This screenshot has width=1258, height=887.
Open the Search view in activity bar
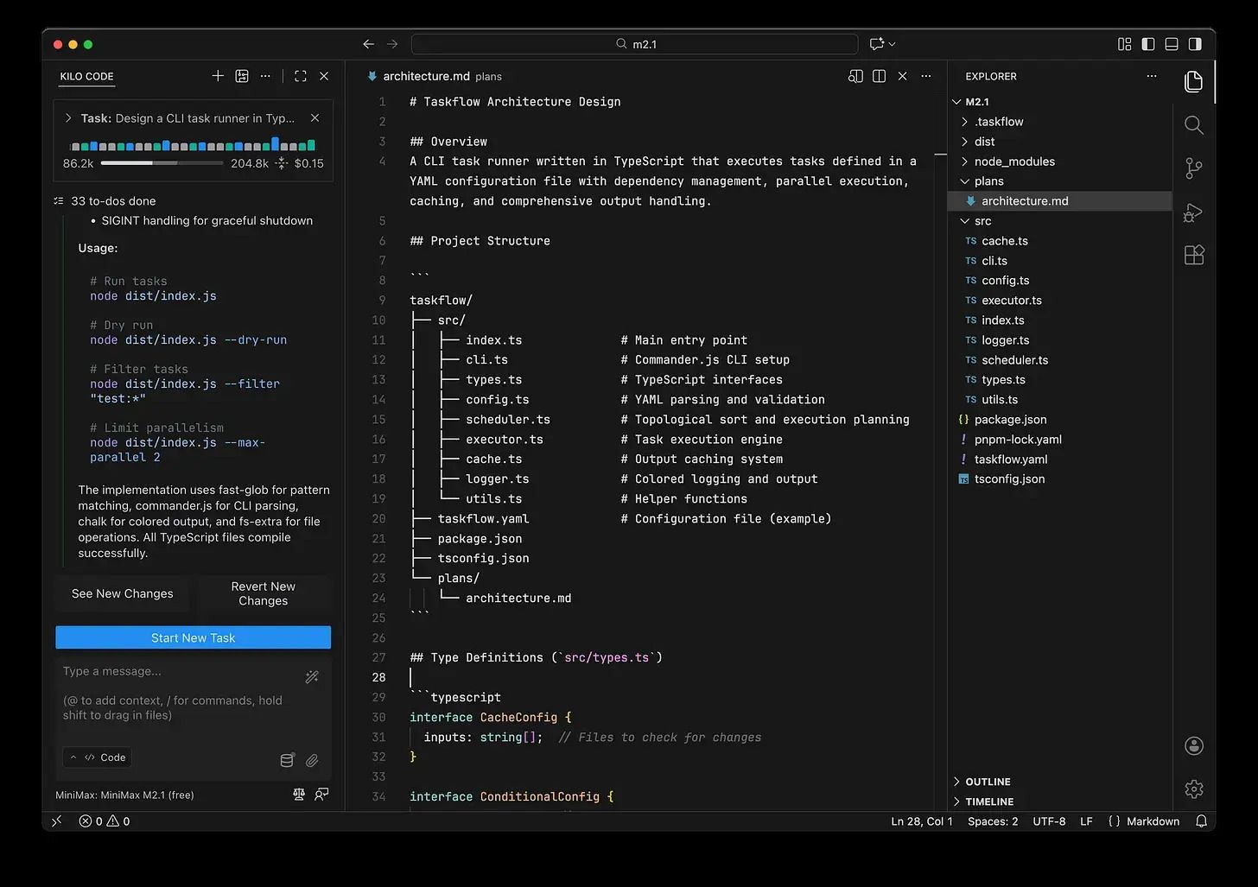click(x=1193, y=125)
